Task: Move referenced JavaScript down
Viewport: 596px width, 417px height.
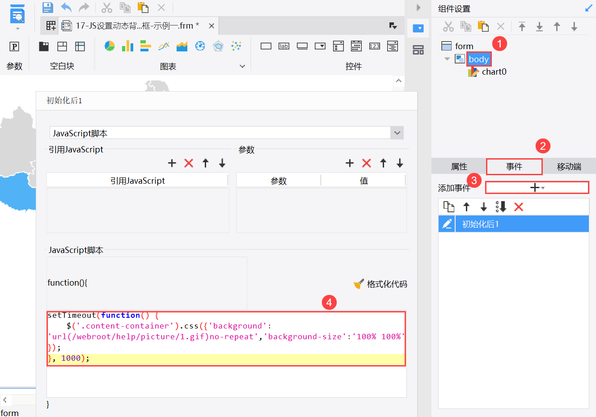Action: tap(222, 163)
